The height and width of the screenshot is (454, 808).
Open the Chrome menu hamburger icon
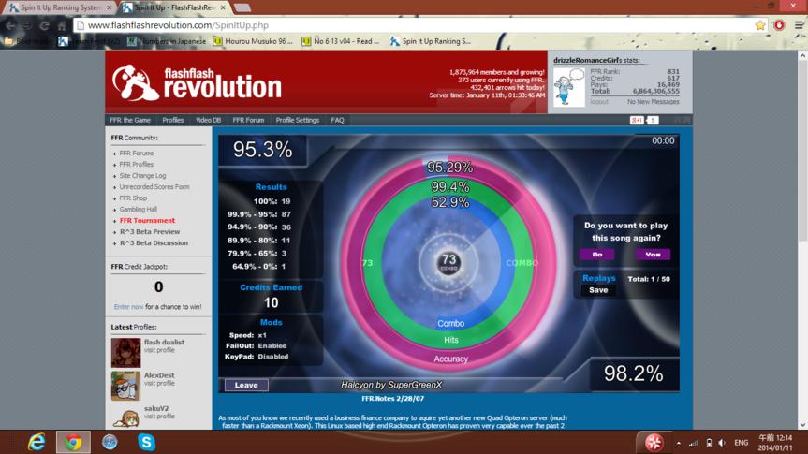point(799,25)
